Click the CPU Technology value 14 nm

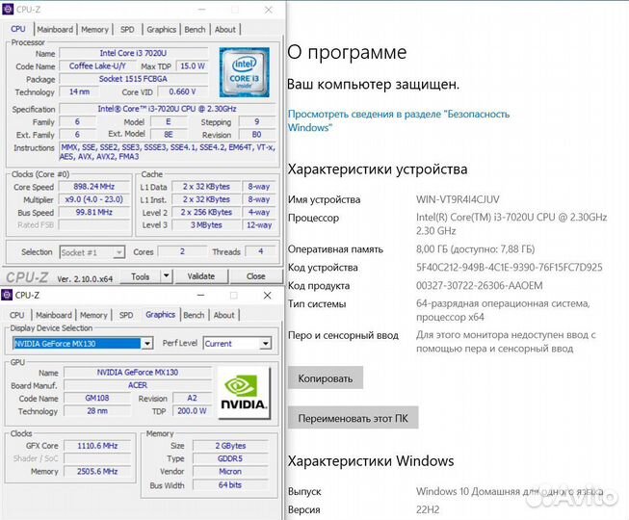click(79, 91)
